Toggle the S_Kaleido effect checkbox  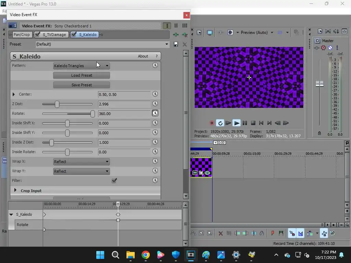74,34
